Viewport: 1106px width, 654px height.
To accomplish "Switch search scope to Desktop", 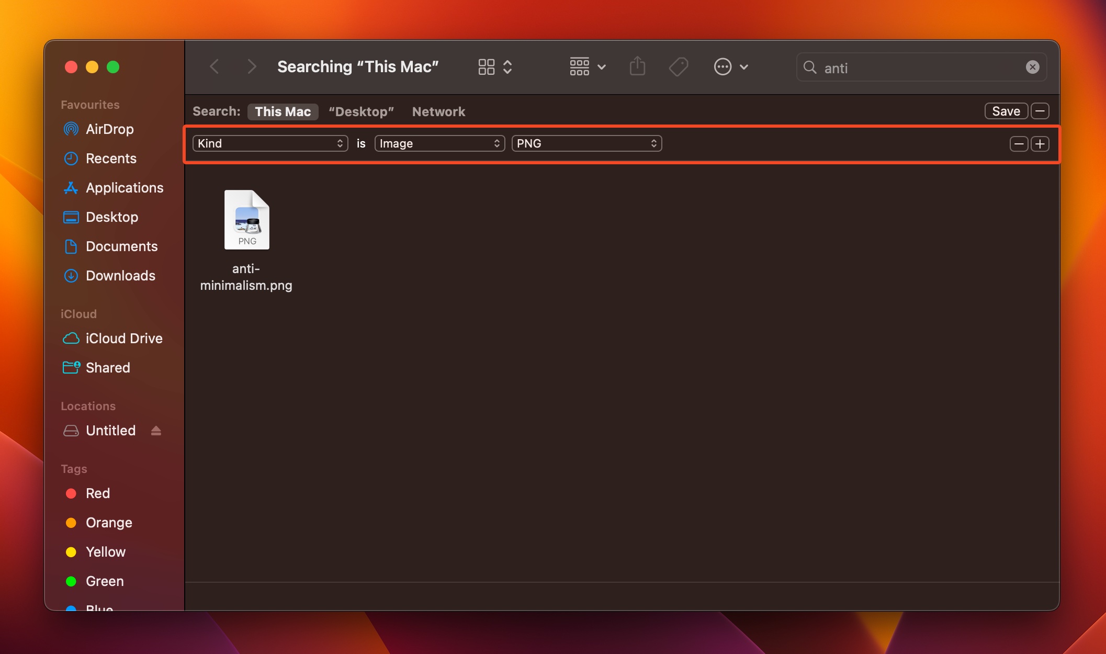I will (361, 110).
